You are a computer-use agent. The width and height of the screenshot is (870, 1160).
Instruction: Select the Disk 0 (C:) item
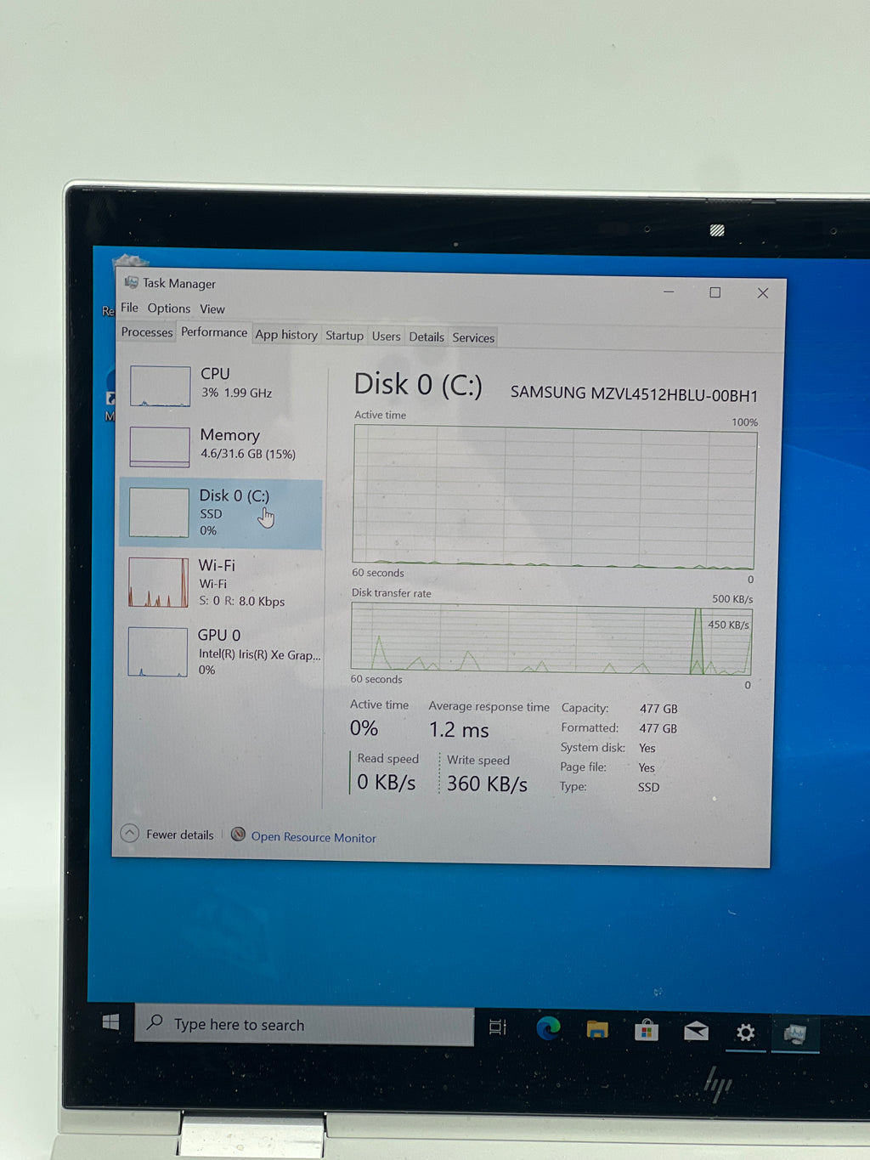click(x=221, y=512)
